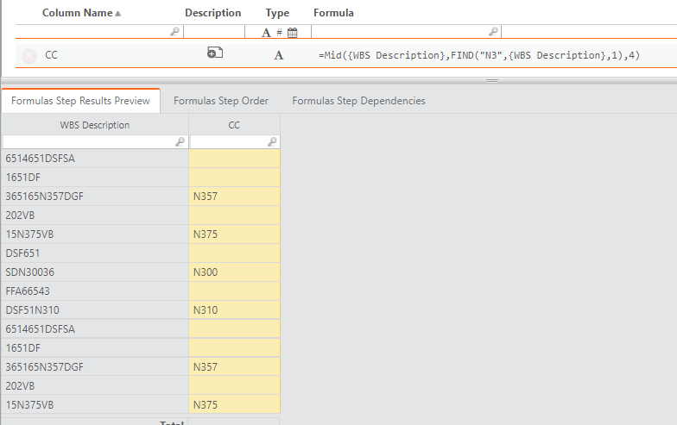Select the SDN30036 row cell

tap(95, 272)
